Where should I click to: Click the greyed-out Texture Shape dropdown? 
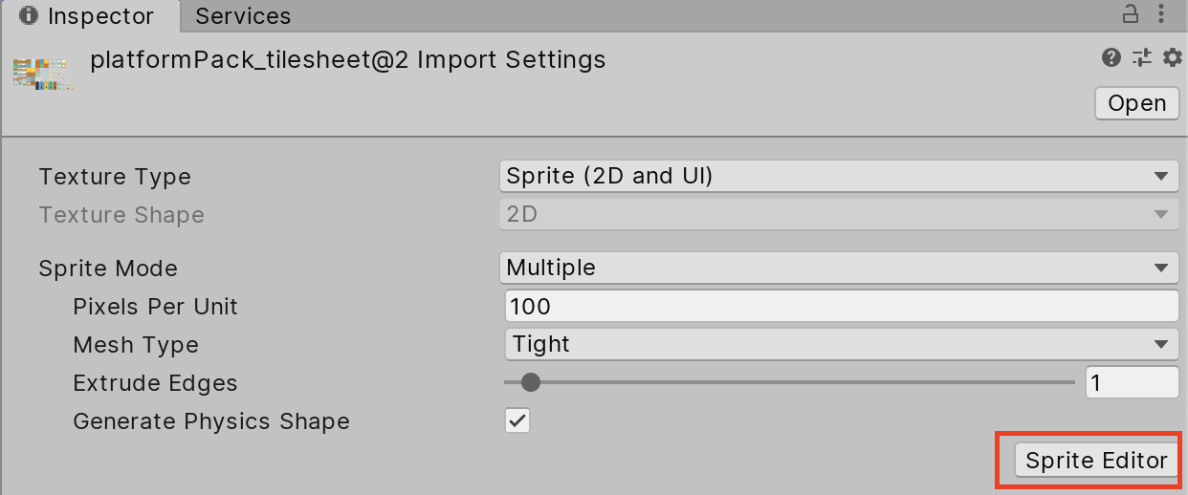tap(838, 214)
